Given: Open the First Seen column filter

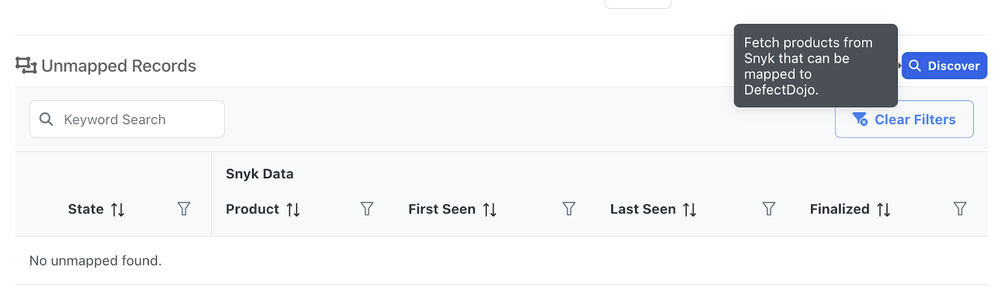Looking at the screenshot, I should coord(568,209).
